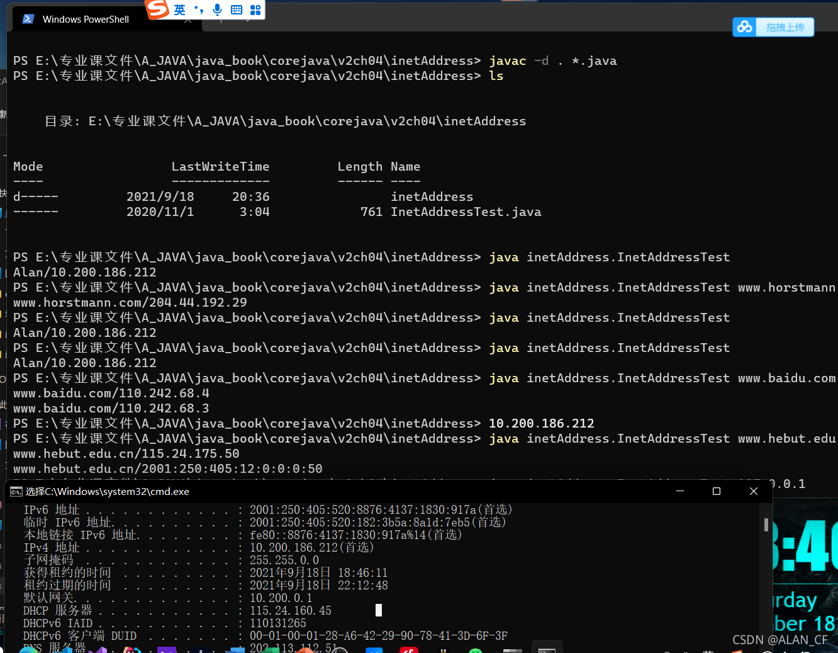Click the cmd.exe vertical scrollbar thumb
838x653 pixels.
[x=766, y=525]
